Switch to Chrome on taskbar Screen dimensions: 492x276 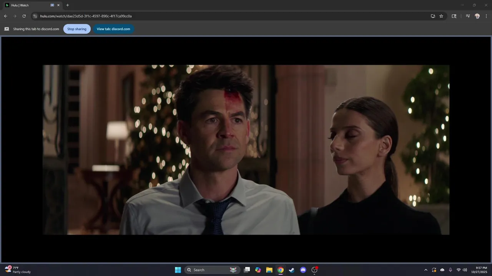coord(281,270)
